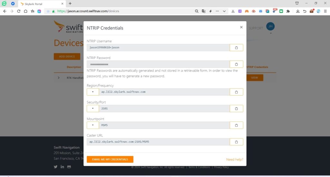
Task: Open the Mountpoint dropdown
Action: 93,125
